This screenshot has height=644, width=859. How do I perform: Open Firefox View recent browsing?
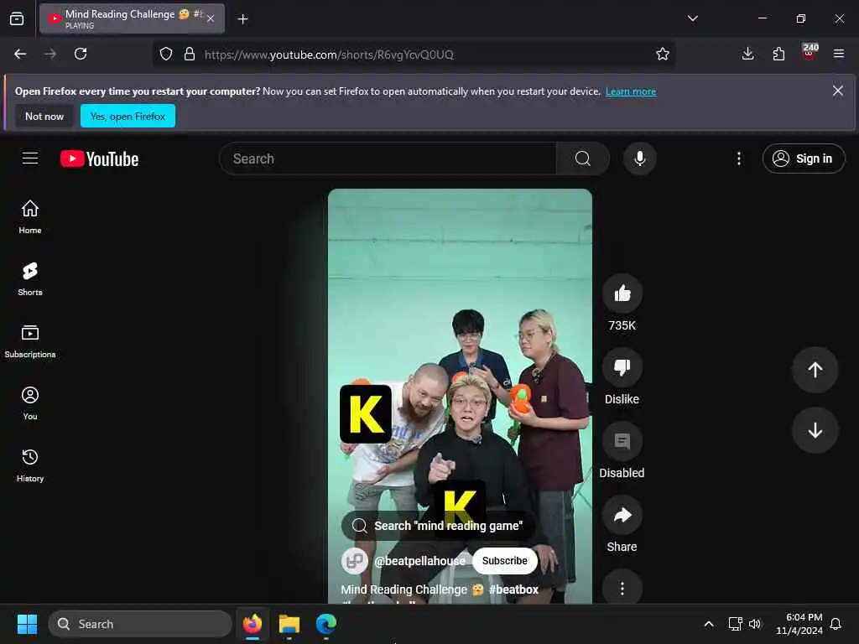click(17, 18)
